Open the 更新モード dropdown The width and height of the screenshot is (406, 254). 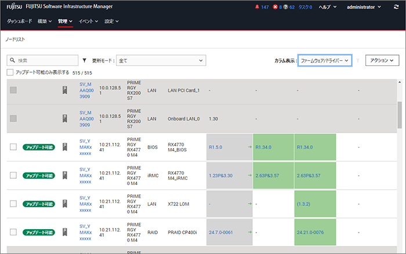coord(161,61)
